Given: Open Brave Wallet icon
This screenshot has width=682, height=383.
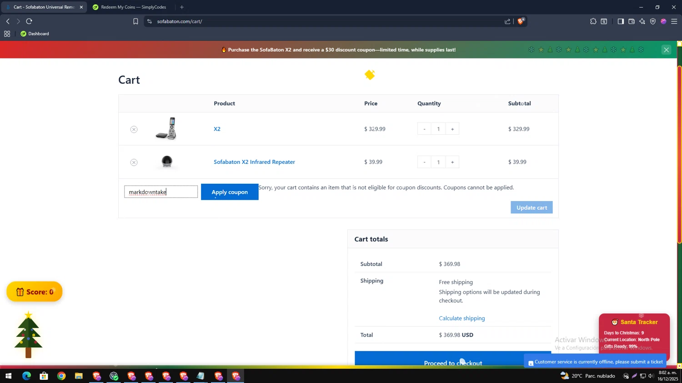Looking at the screenshot, I should 632,21.
